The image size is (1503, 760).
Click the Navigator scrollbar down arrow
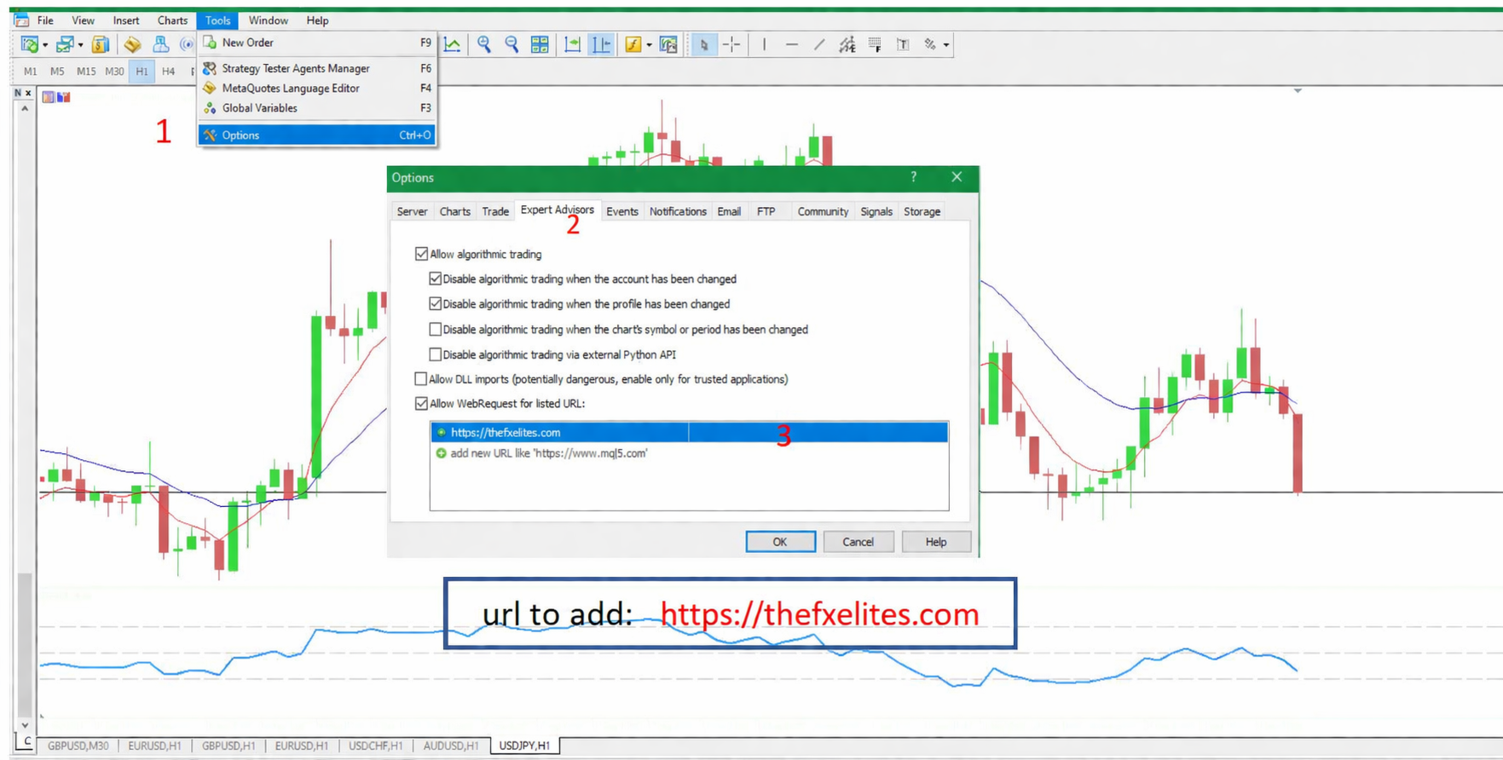25,724
